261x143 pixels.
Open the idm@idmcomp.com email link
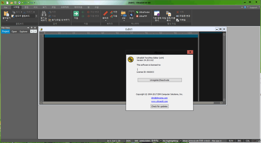coord(159,98)
